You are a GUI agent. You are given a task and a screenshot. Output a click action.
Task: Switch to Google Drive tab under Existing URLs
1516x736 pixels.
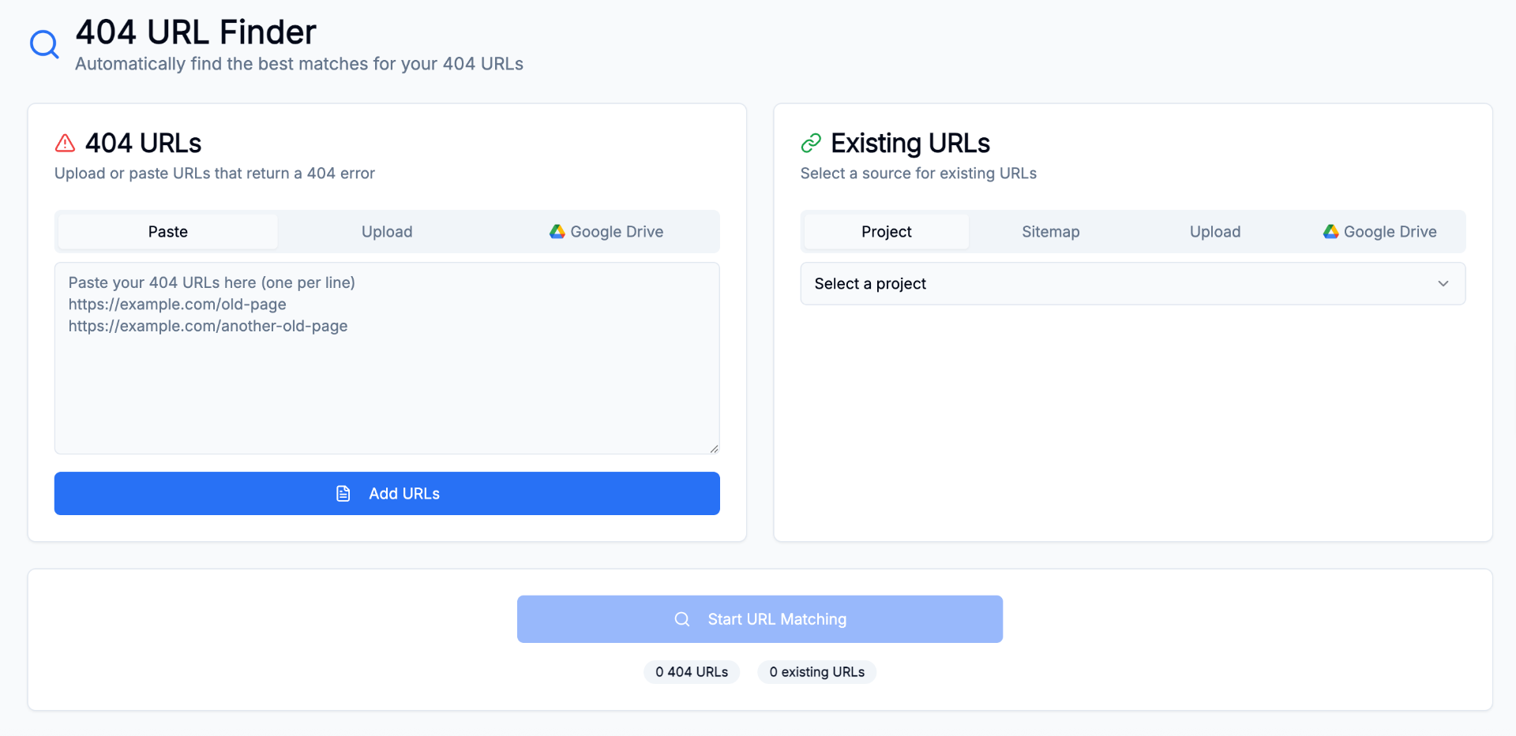(1380, 231)
